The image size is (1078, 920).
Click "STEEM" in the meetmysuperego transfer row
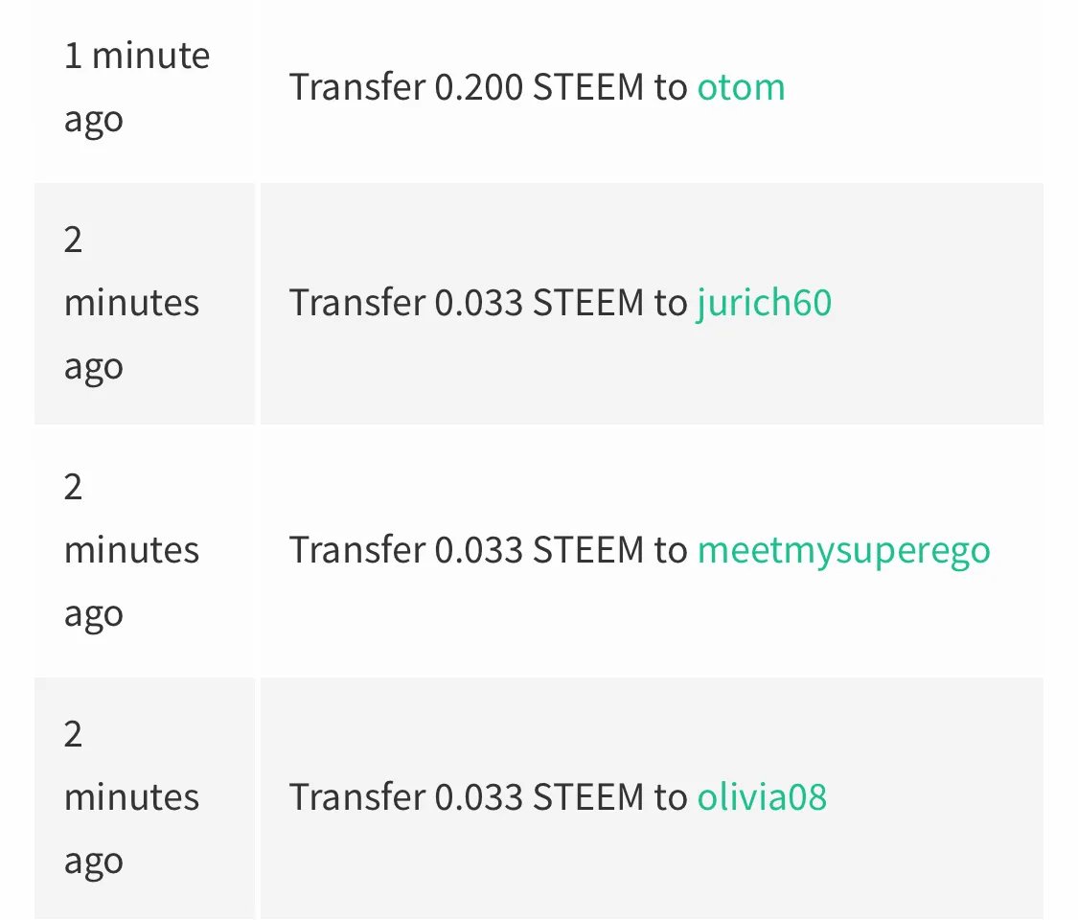coord(588,550)
